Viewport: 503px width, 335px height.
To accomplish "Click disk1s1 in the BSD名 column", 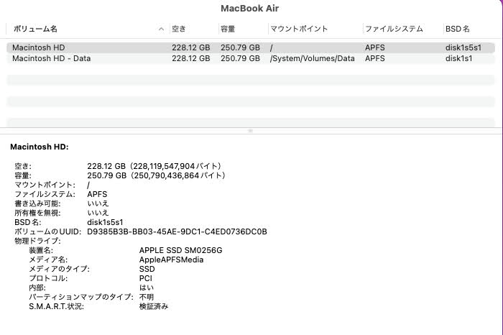I will click(x=458, y=59).
